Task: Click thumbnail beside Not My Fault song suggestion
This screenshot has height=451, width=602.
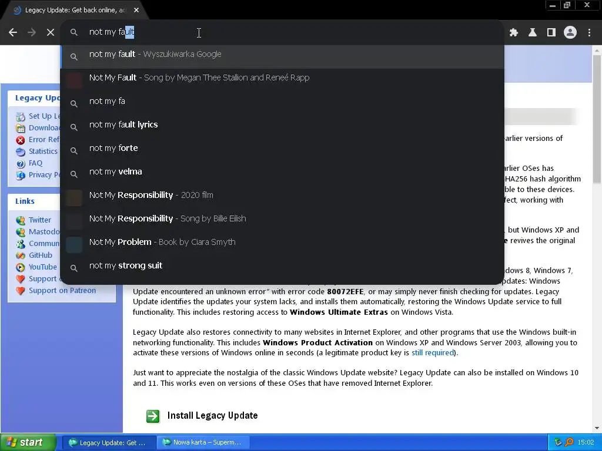Action: [73, 80]
